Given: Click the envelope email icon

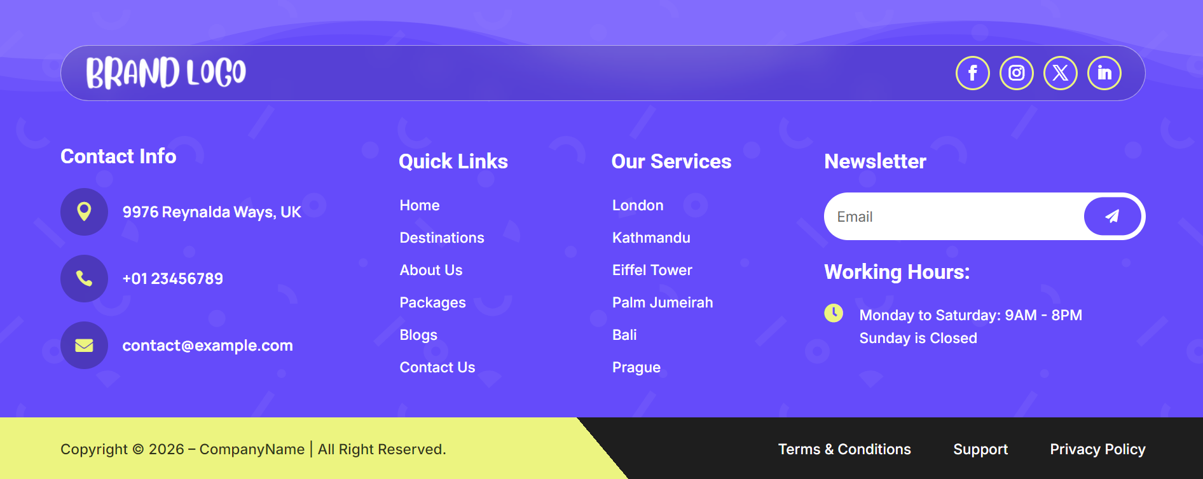Looking at the screenshot, I should pyautogui.click(x=84, y=345).
